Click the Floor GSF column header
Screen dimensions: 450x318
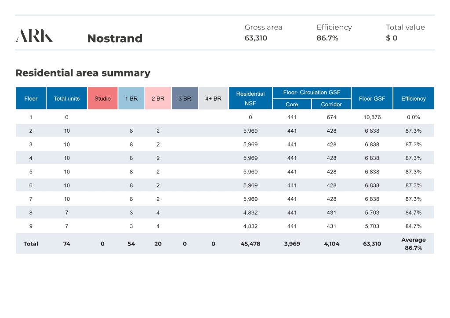(x=372, y=98)
